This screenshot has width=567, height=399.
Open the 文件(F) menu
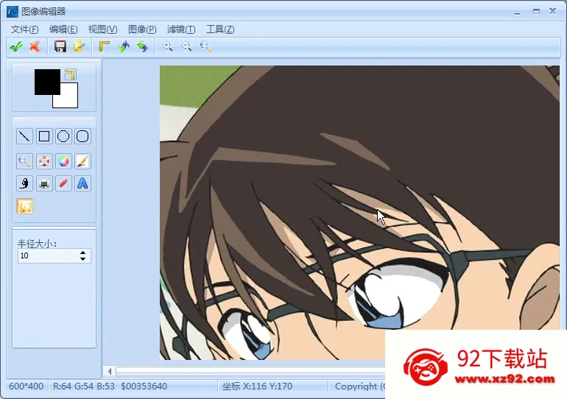(x=24, y=29)
